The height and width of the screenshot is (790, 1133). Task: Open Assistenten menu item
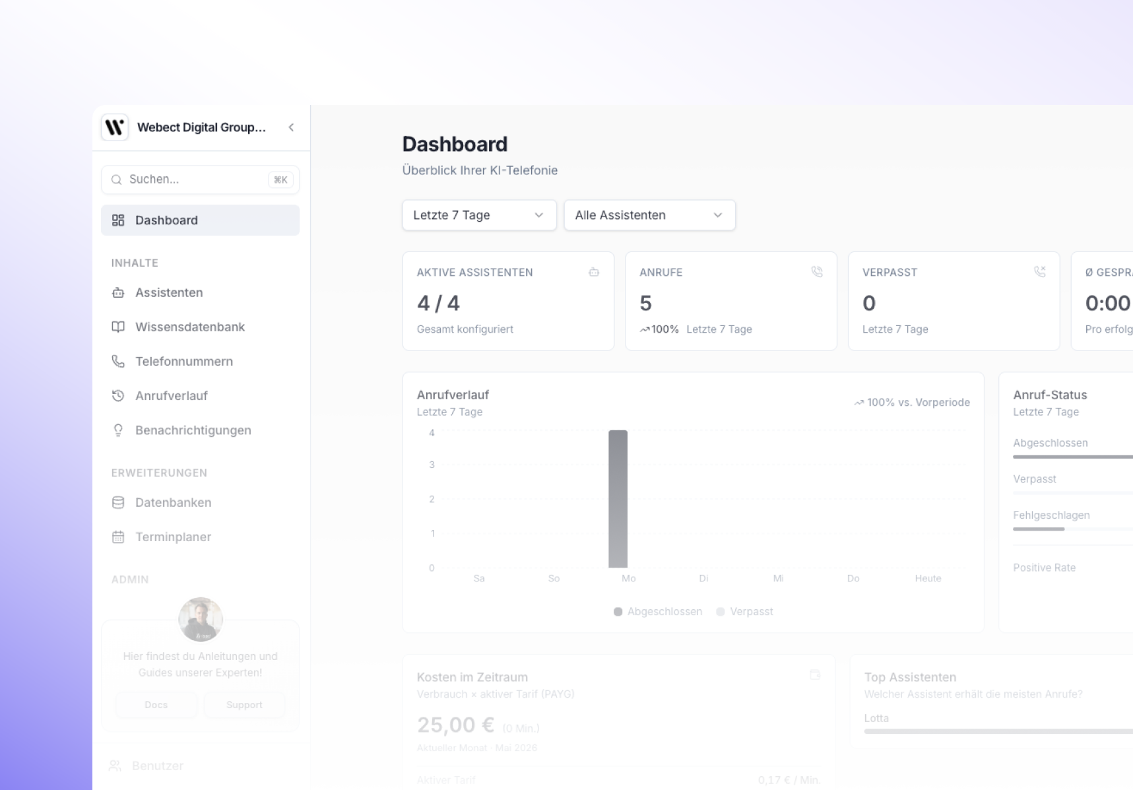coord(200,292)
